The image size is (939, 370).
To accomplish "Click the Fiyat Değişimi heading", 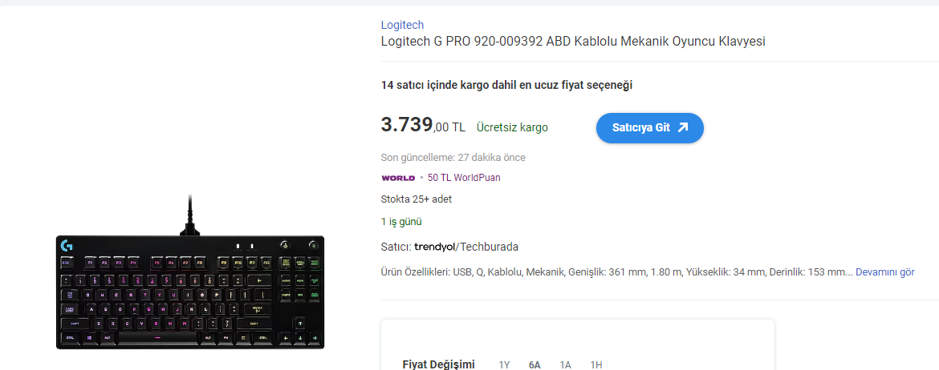I will tap(438, 364).
